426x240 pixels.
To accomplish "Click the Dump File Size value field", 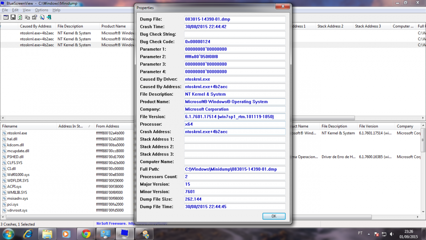I will click(x=235, y=199).
